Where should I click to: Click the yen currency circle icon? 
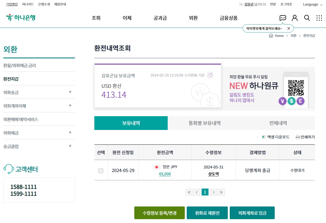pyautogui.click(x=282, y=101)
